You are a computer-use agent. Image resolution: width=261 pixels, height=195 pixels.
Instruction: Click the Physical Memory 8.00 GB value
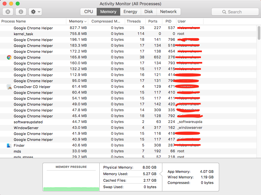[149, 167]
